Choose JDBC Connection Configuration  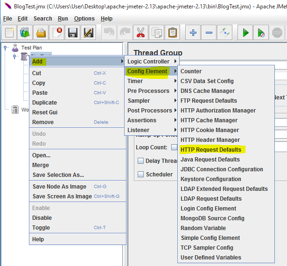(x=226, y=169)
